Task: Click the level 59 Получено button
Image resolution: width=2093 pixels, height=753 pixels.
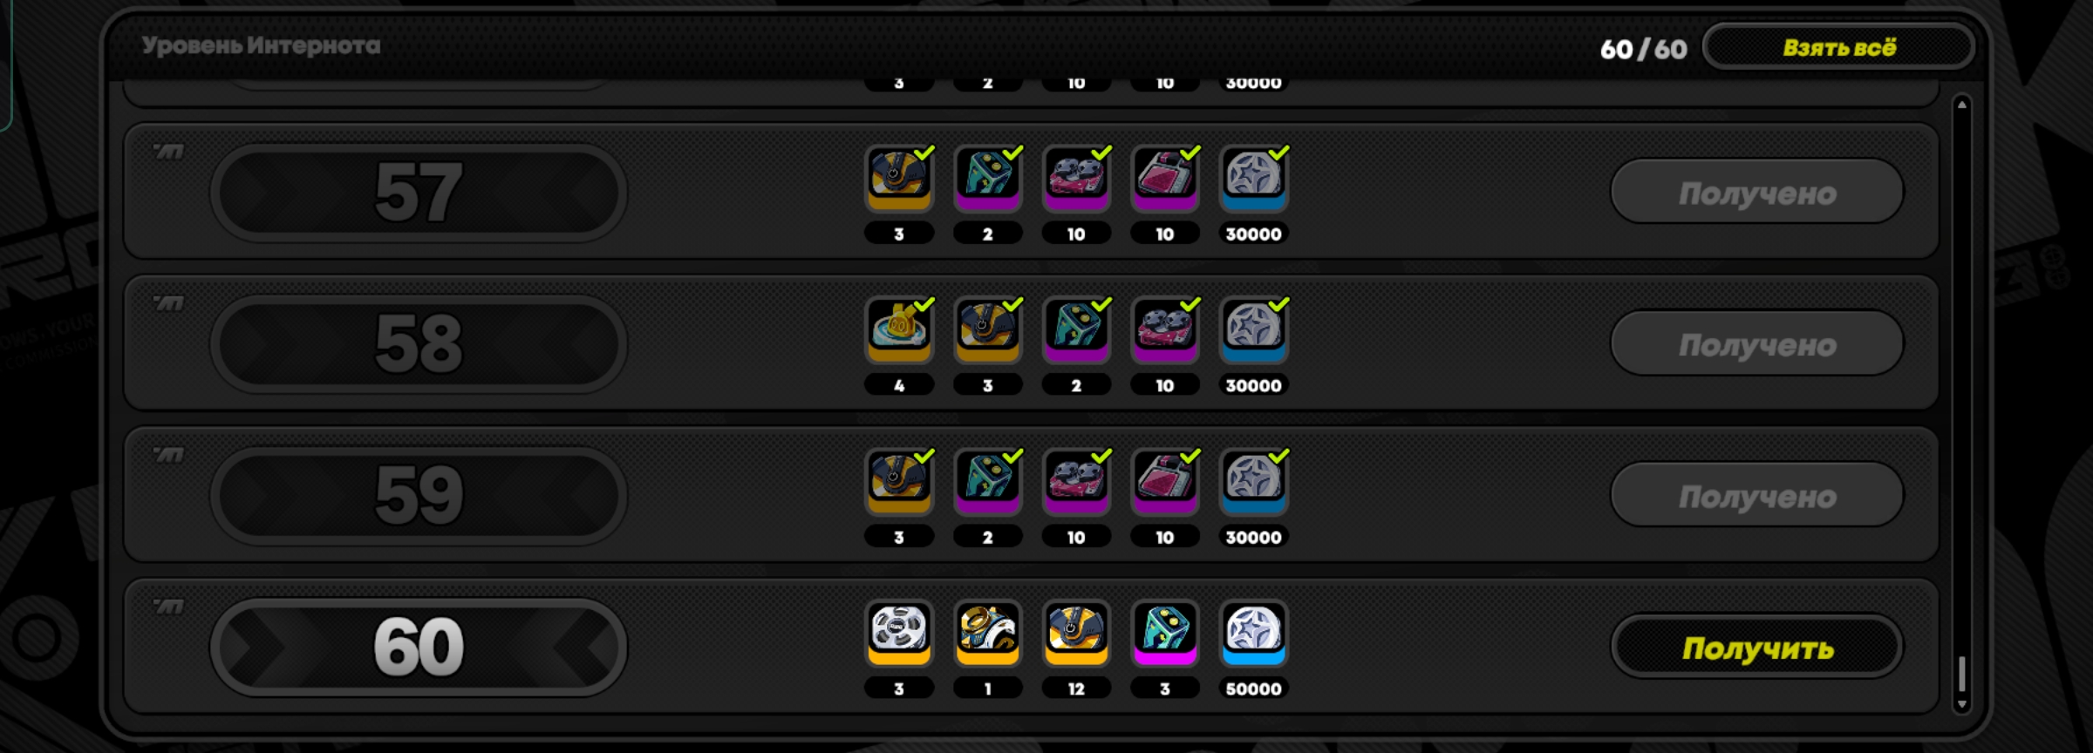Action: pos(1756,495)
